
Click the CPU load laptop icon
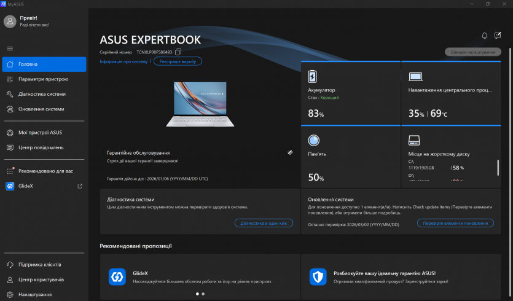(415, 77)
